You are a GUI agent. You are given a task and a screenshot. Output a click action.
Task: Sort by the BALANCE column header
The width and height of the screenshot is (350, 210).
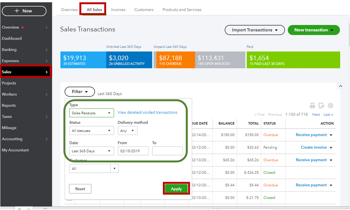coord(226,123)
